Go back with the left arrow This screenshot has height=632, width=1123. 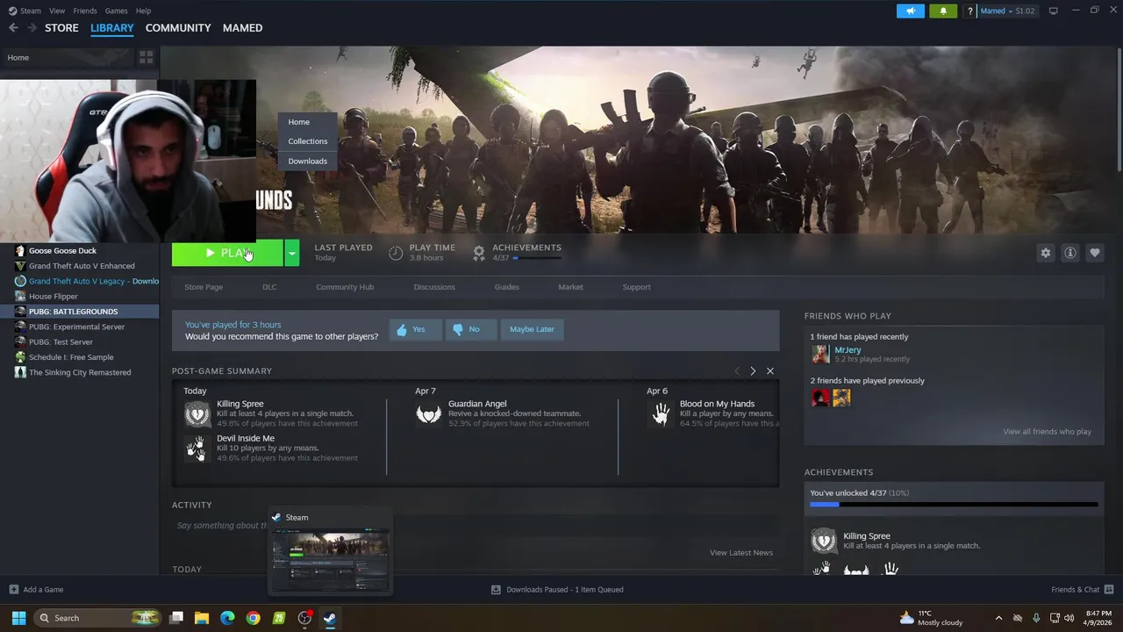point(13,28)
